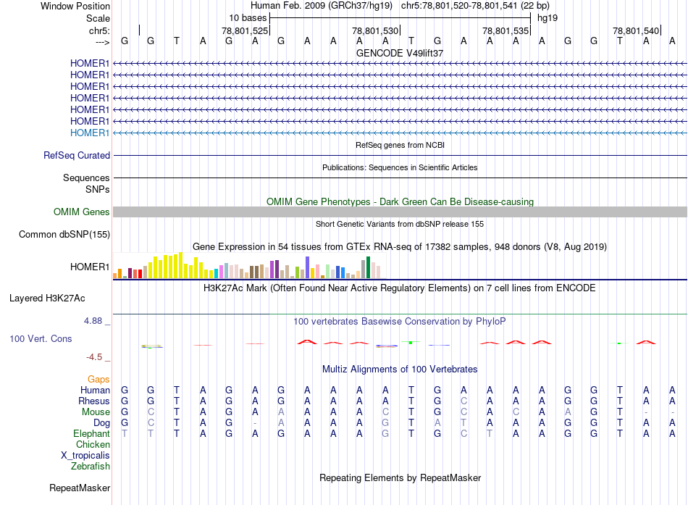The height and width of the screenshot is (505, 688).
Task: Click the Human alignment row label
Action: click(x=95, y=390)
